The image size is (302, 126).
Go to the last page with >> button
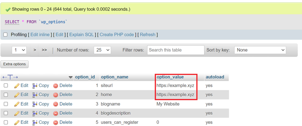coord(44,50)
